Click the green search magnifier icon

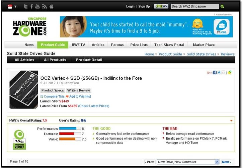click(222, 6)
